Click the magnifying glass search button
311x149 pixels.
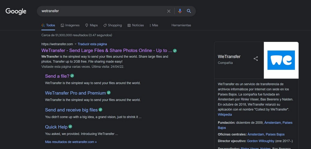[189, 11]
